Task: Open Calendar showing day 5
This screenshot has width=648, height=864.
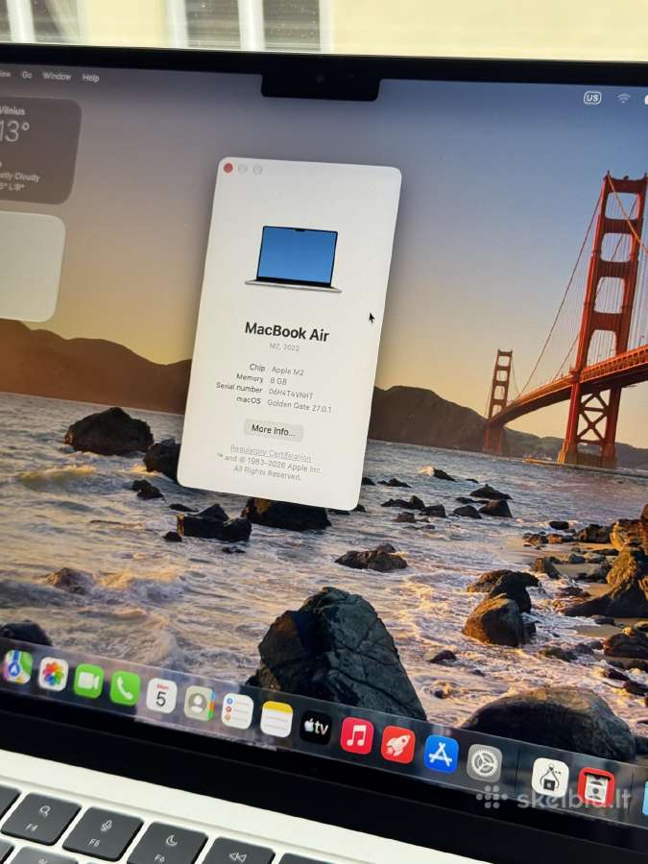Action: tap(161, 696)
